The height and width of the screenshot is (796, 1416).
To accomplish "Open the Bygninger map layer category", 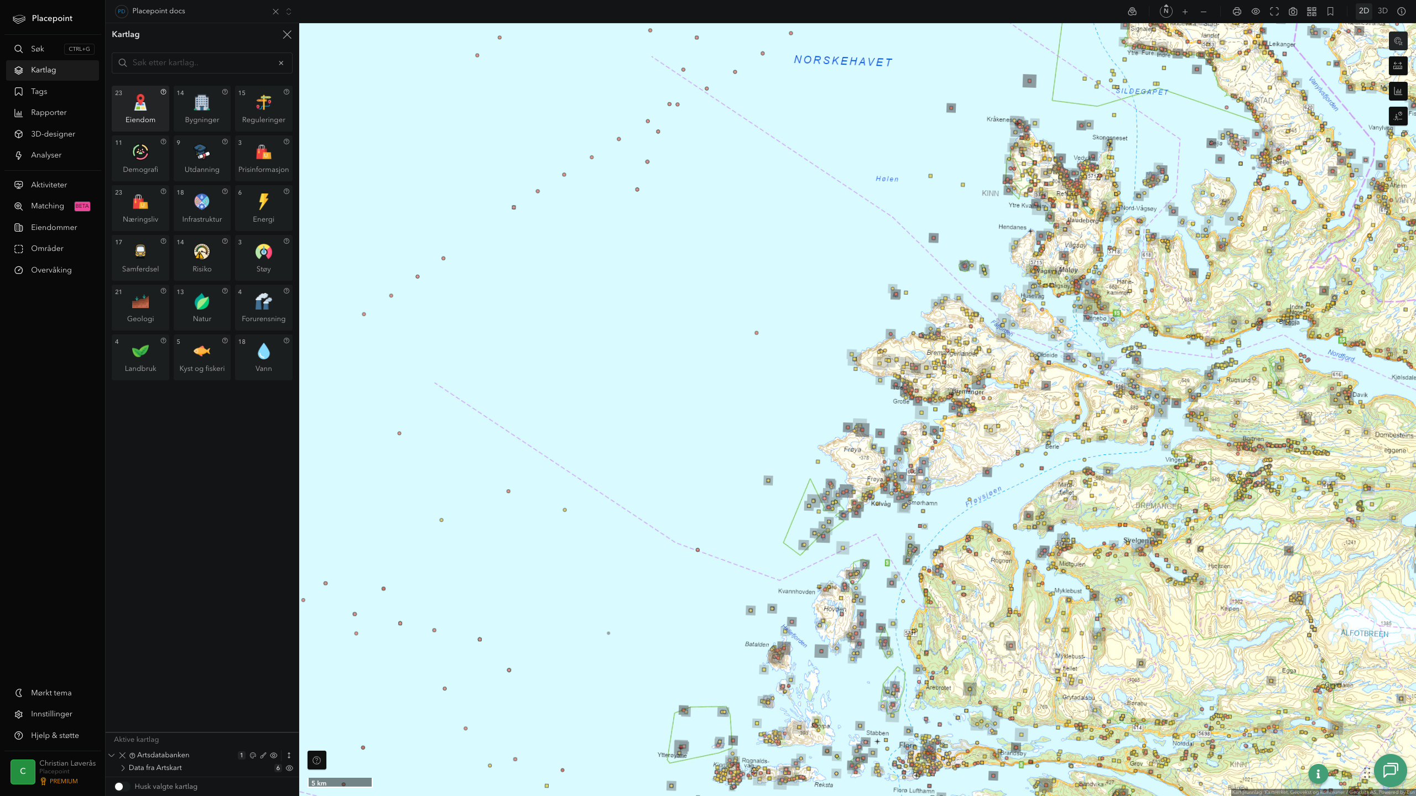I will click(x=202, y=108).
